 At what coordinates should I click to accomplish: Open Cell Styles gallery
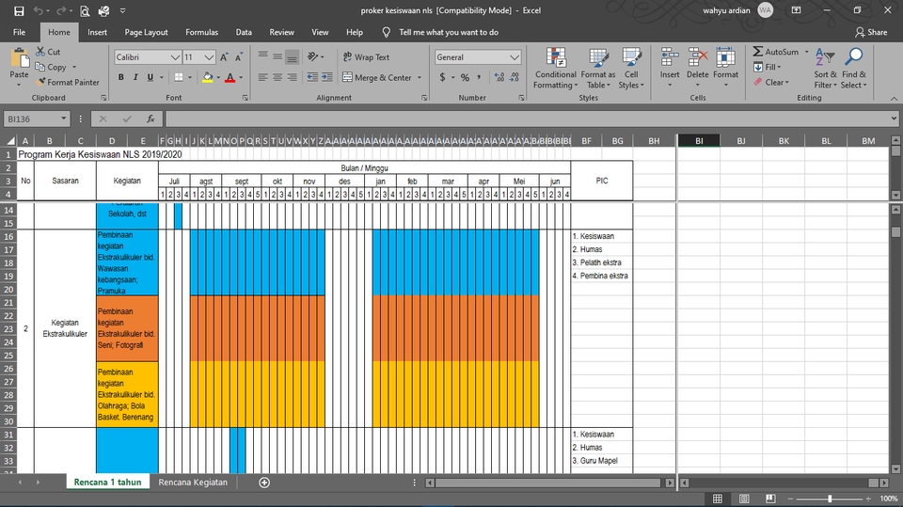[x=631, y=69]
